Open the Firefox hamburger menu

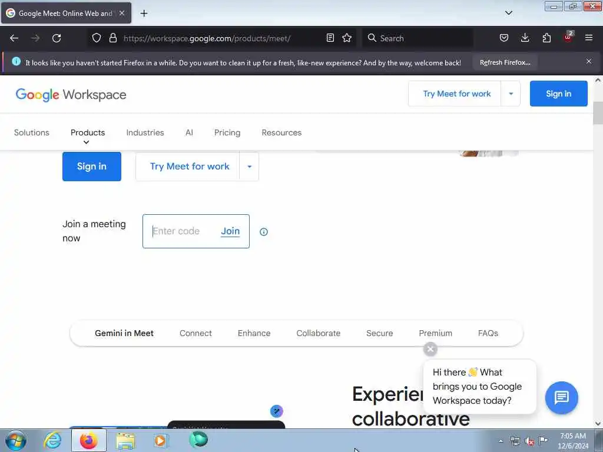[589, 38]
